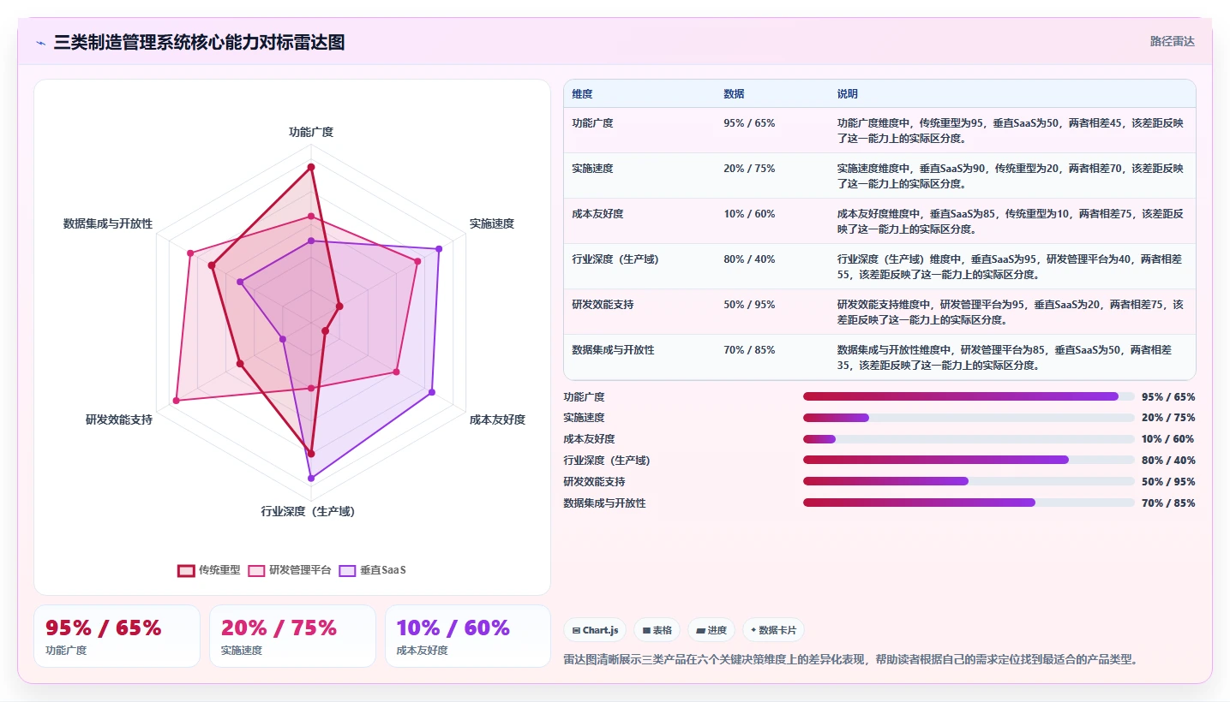Click the 70% / 85% table value

749,350
